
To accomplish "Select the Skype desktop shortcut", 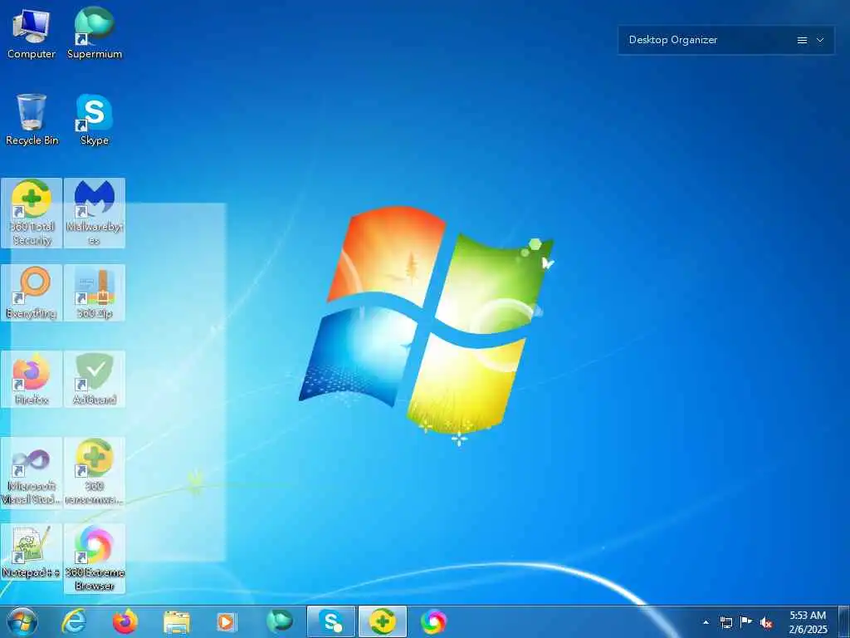I will [95, 120].
